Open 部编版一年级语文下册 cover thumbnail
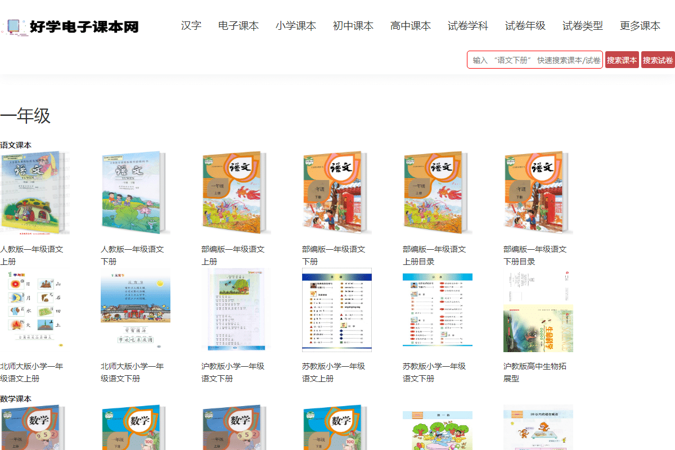Screen dimensions: 675x450 click(x=337, y=192)
